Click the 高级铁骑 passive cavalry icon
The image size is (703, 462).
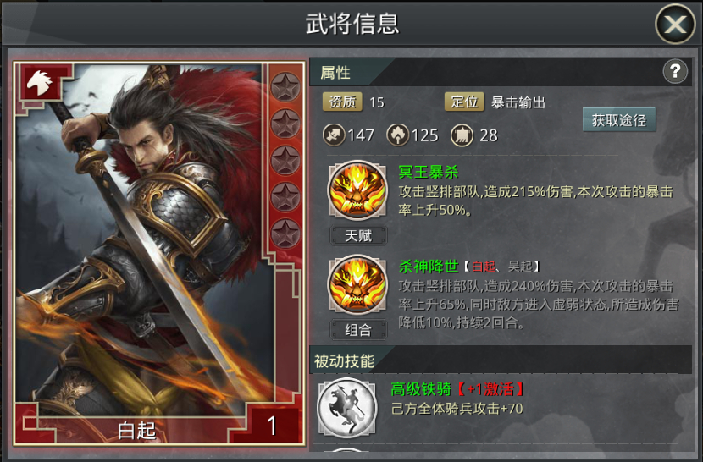tap(347, 408)
